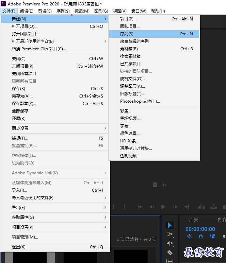Screen dimensions: 226x263
Task: Choose 透明视频... entry
Action: pyautogui.click(x=154, y=156)
